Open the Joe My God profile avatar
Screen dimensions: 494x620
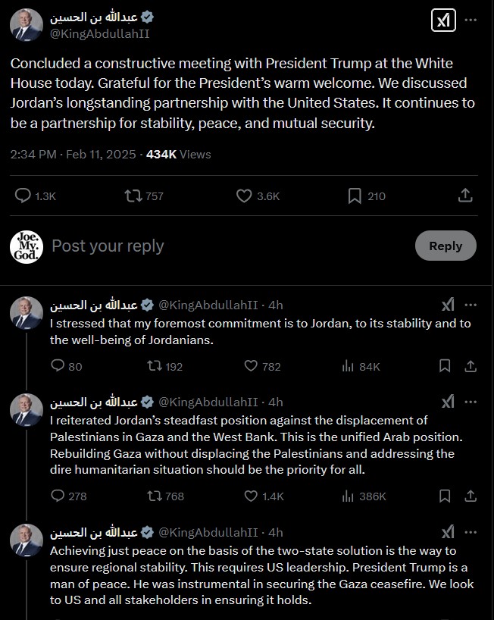[x=27, y=247]
